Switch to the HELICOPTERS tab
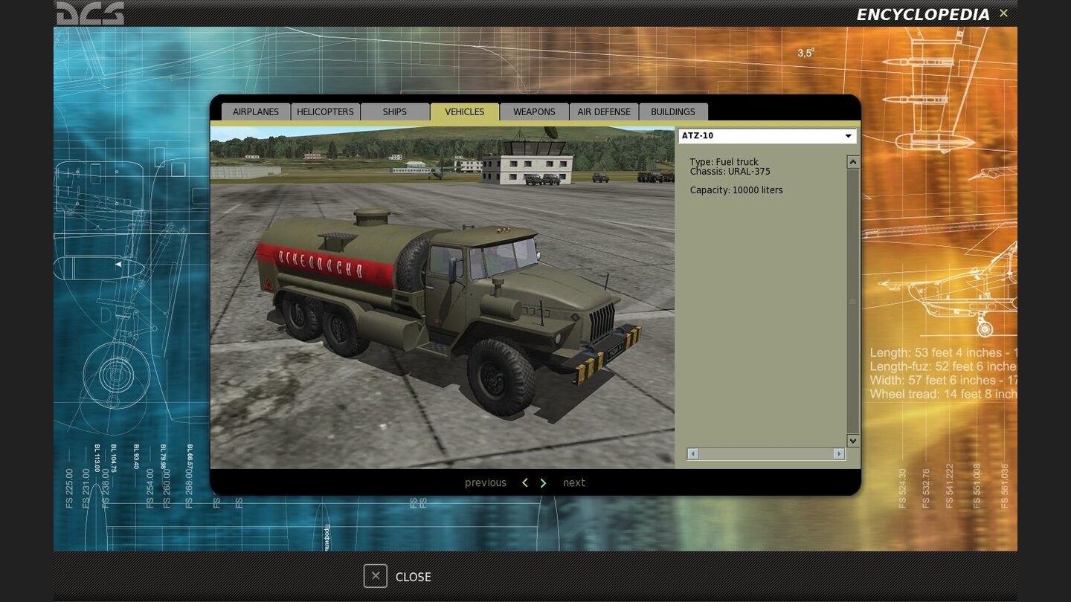The image size is (1071, 602). (325, 111)
